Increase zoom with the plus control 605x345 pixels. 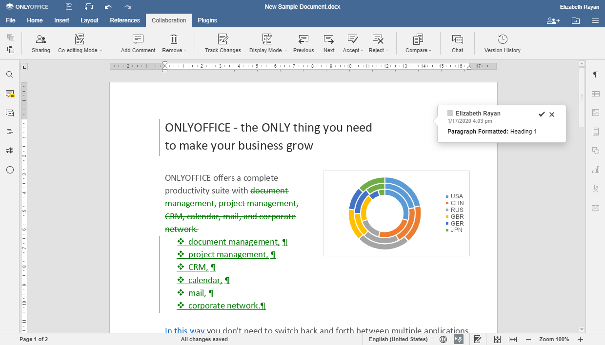pos(580,339)
